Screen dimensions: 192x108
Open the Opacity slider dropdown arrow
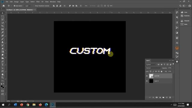tap(173, 68)
